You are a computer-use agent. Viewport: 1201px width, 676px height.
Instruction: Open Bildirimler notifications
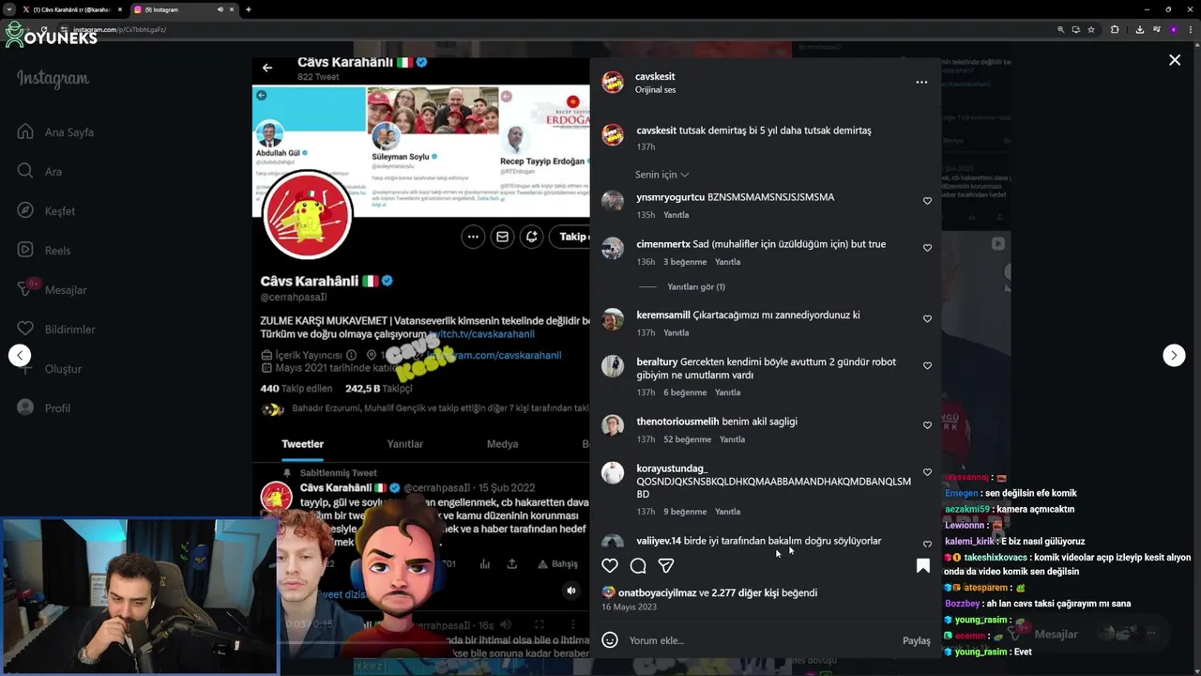point(57,330)
